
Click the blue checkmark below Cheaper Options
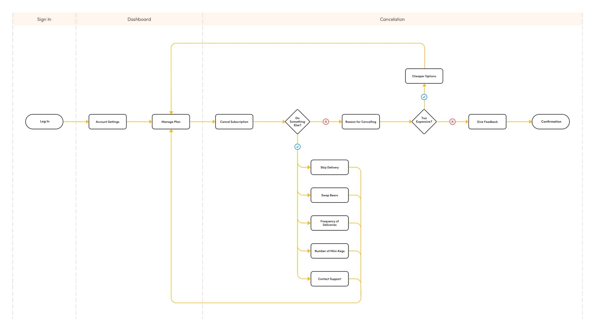point(424,97)
